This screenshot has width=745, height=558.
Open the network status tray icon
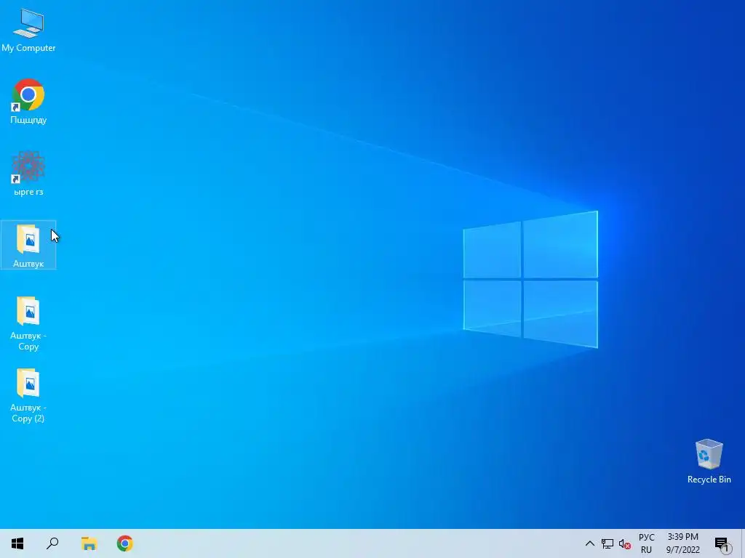coord(607,543)
